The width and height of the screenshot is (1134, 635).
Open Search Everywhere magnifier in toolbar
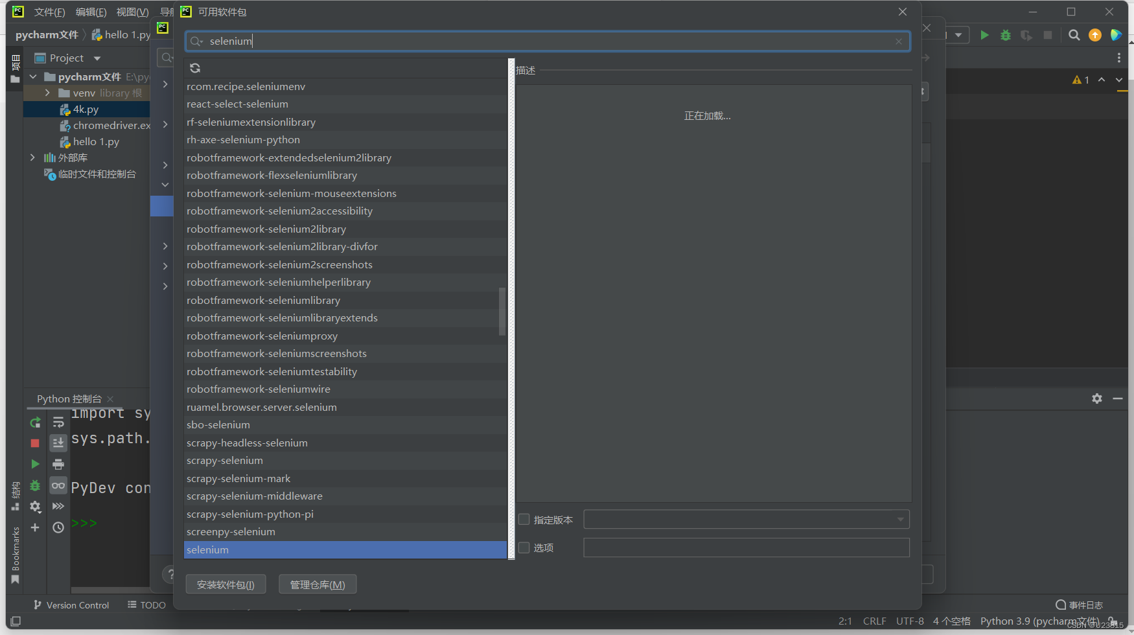tap(1074, 35)
